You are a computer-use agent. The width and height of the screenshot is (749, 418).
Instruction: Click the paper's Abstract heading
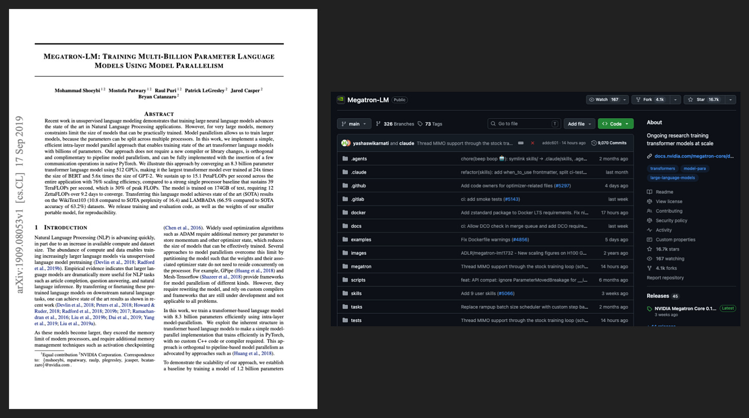pyautogui.click(x=159, y=114)
